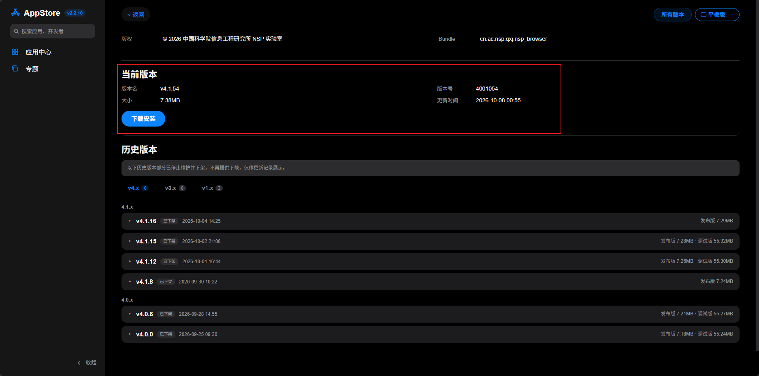Open 专题 stack icon in sidebar
This screenshot has width=759, height=376.
15,69
